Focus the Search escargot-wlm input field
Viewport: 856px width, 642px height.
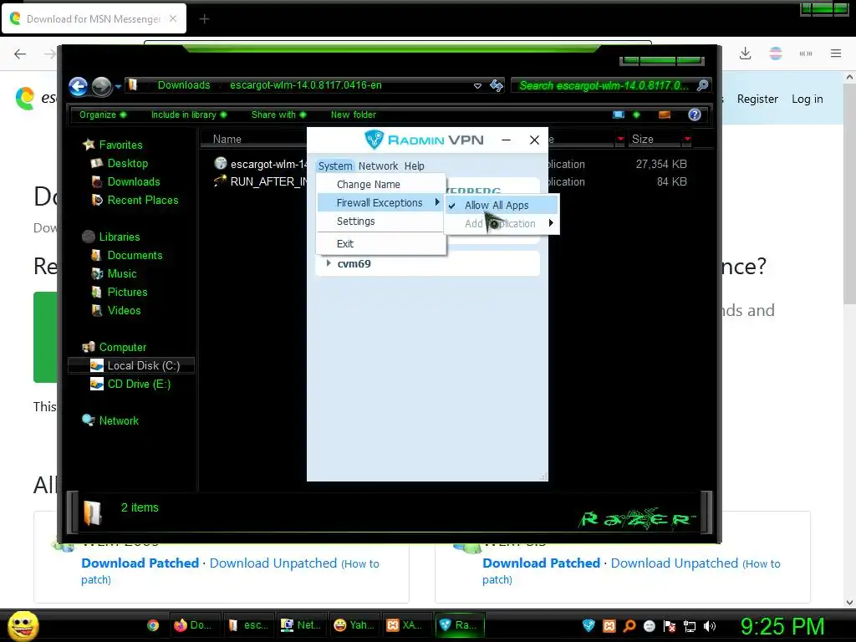(x=604, y=85)
